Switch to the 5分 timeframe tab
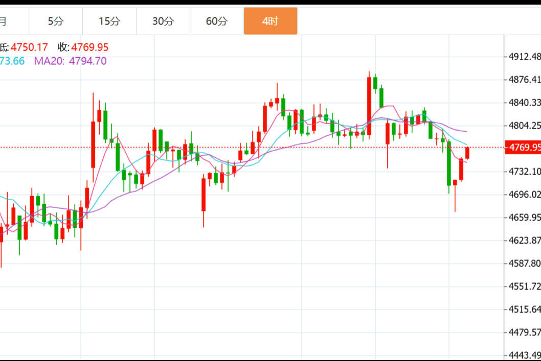Screen dimensions: 541x361 click(56, 21)
